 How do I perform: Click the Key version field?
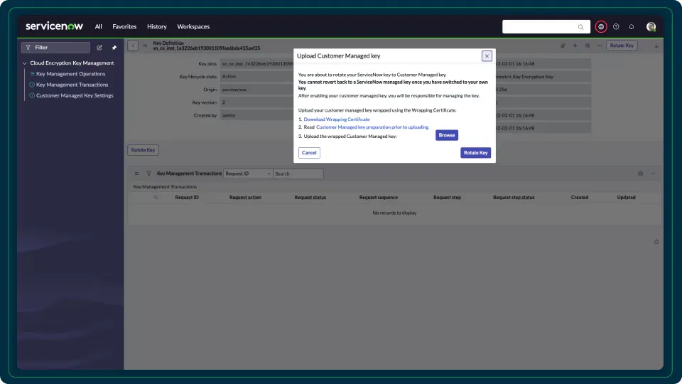coord(256,102)
